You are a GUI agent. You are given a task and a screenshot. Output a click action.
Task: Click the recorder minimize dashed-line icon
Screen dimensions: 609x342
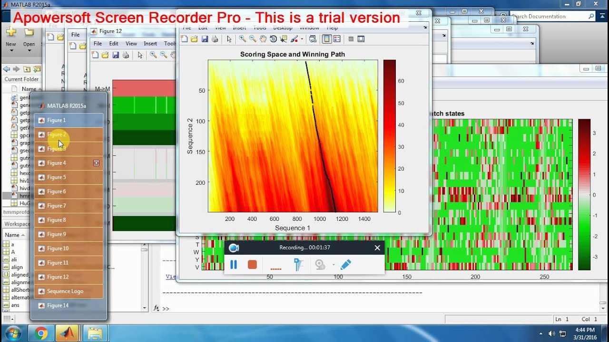[x=275, y=269]
